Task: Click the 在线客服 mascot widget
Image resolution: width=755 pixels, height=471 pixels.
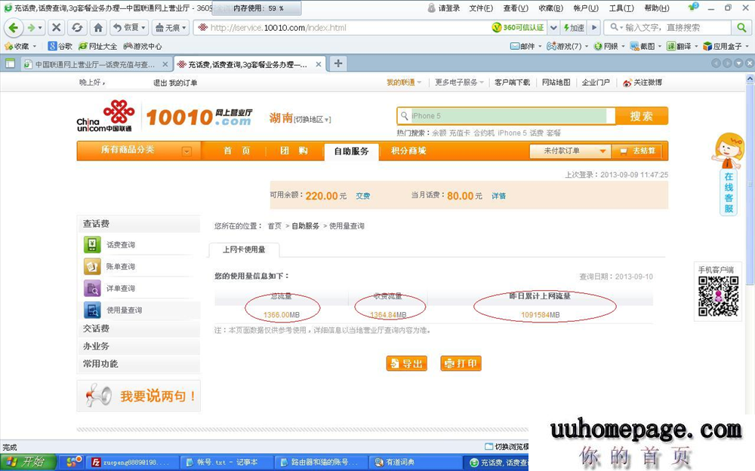Action: coord(729,175)
